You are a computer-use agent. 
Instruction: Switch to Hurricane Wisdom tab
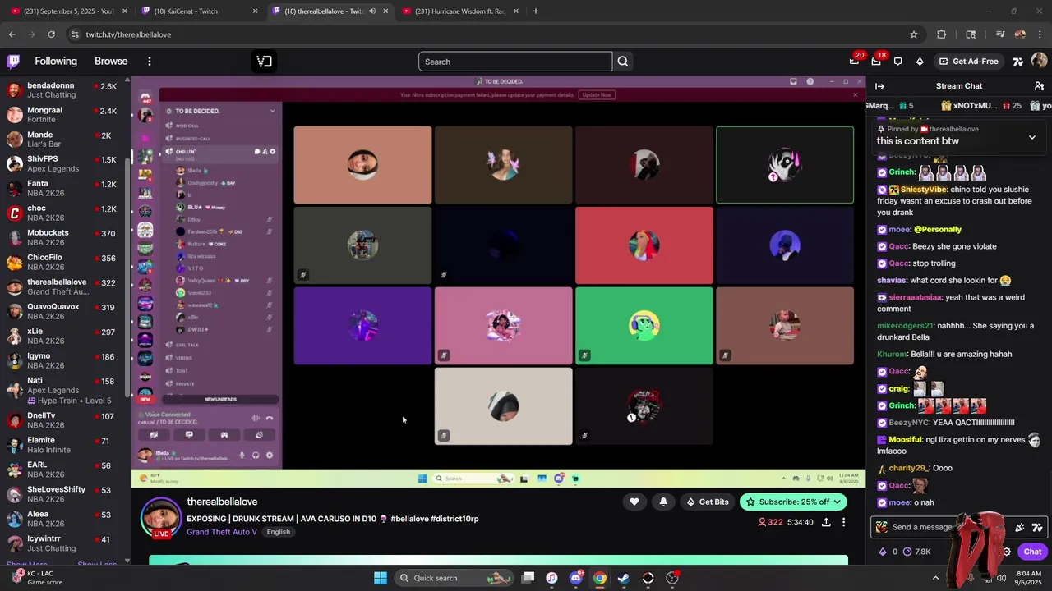tap(460, 11)
